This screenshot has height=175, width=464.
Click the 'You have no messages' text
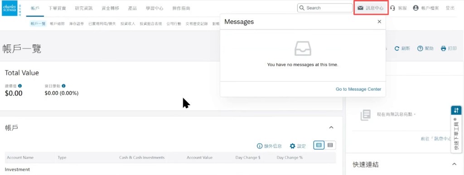302,64
